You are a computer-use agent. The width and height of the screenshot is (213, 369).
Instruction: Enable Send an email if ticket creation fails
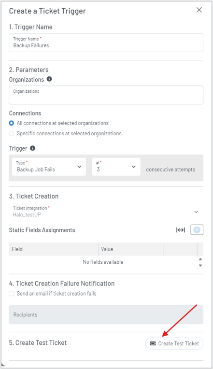tap(11, 294)
